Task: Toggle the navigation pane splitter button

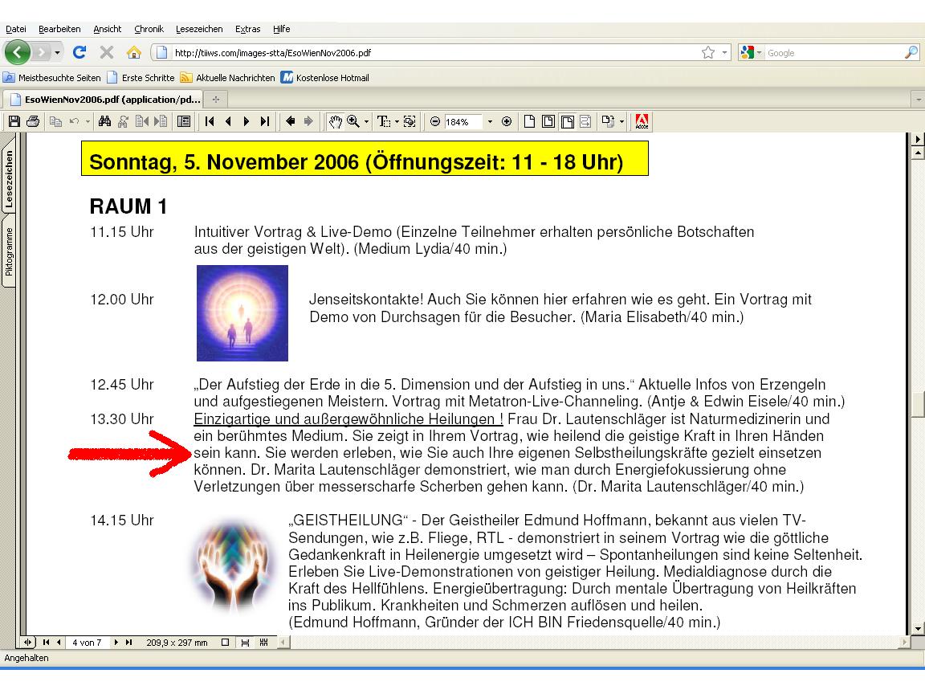Action: click(28, 643)
